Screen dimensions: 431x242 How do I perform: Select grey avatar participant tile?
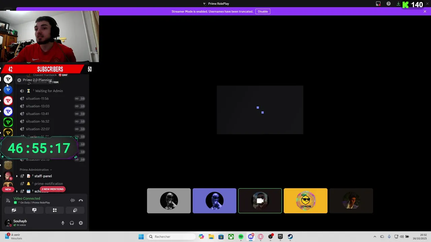(x=169, y=201)
